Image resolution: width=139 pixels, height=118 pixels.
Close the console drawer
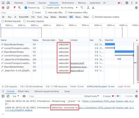[x=137, y=91]
